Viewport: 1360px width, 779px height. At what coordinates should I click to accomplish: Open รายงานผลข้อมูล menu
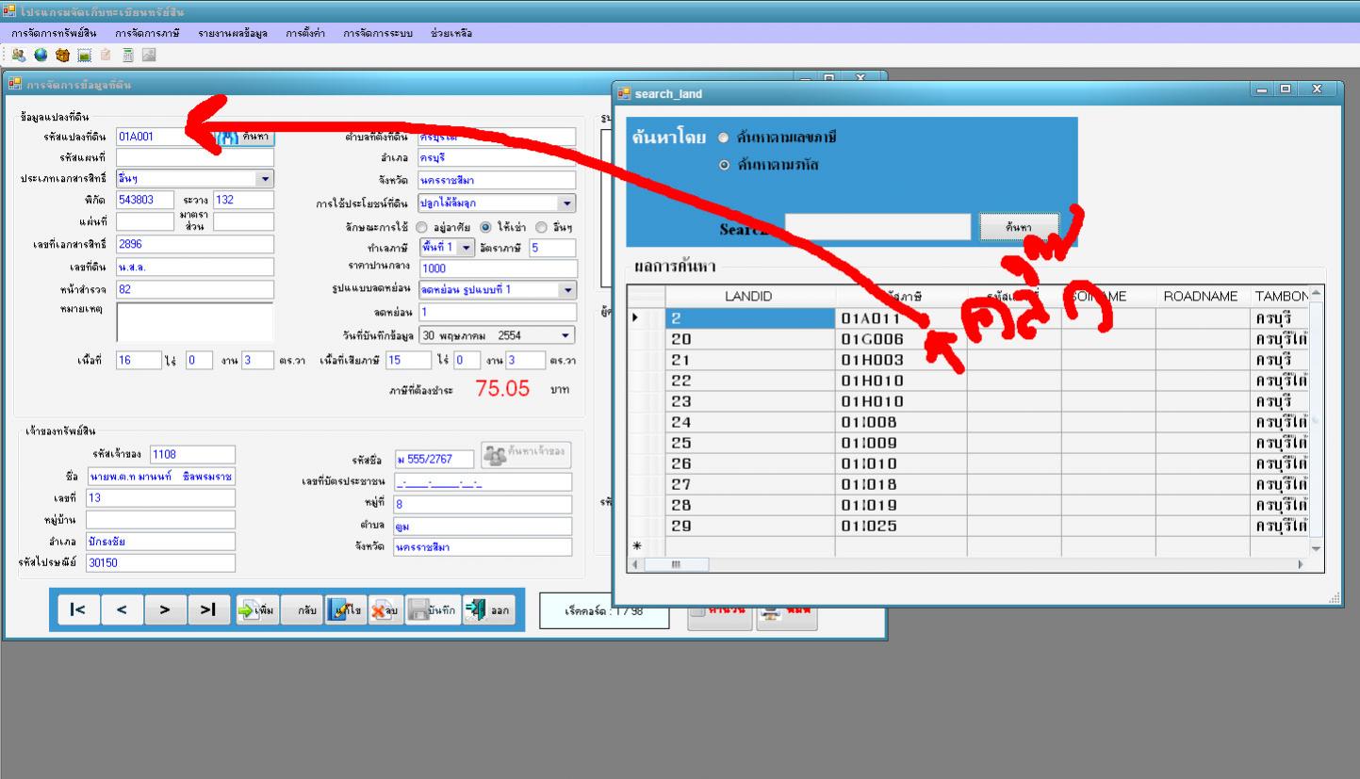[x=233, y=33]
